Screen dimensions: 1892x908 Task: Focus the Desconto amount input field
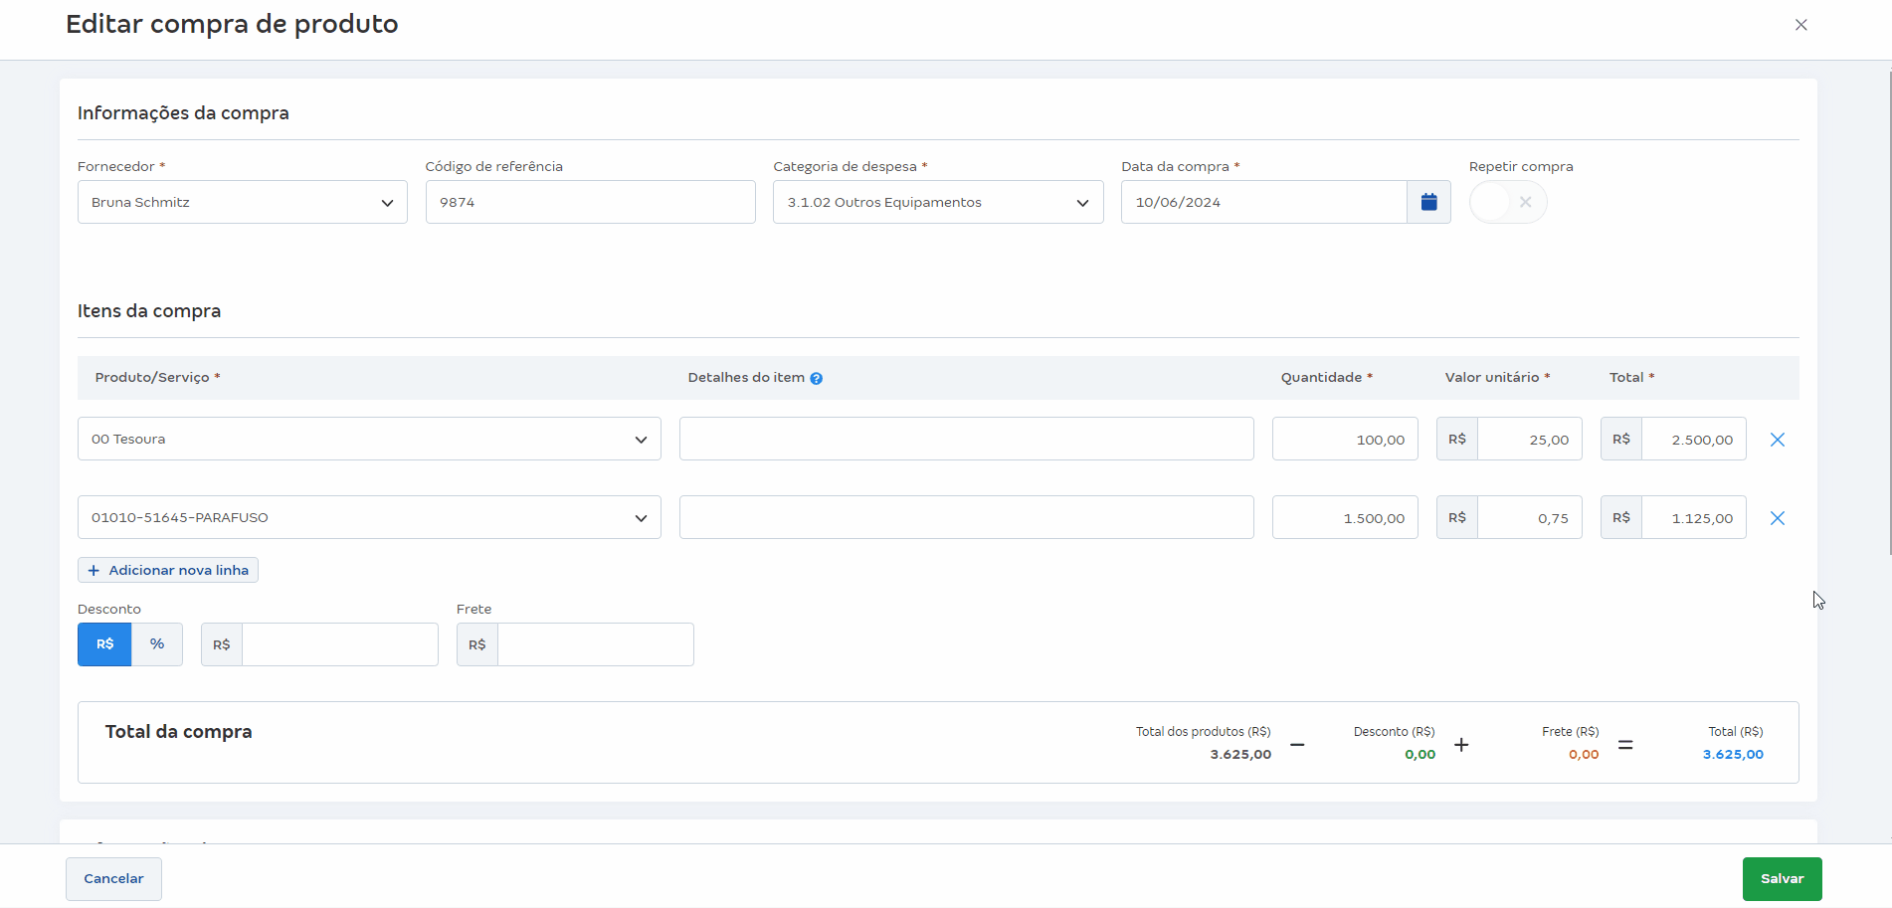(x=339, y=644)
